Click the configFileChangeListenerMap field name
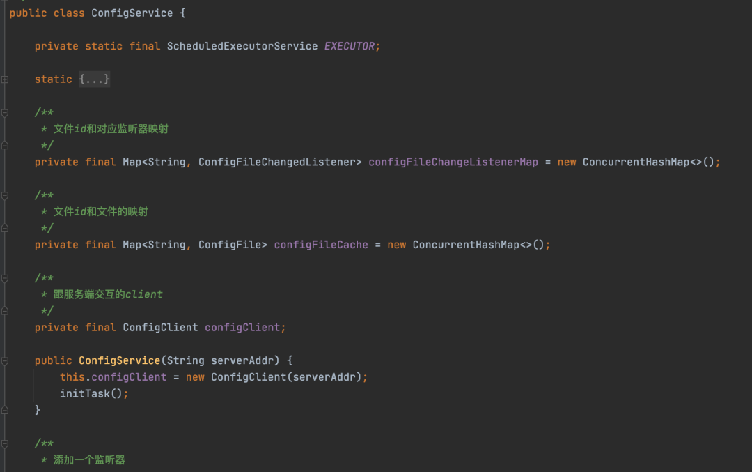Screen dimensions: 752x472 click(x=453, y=162)
